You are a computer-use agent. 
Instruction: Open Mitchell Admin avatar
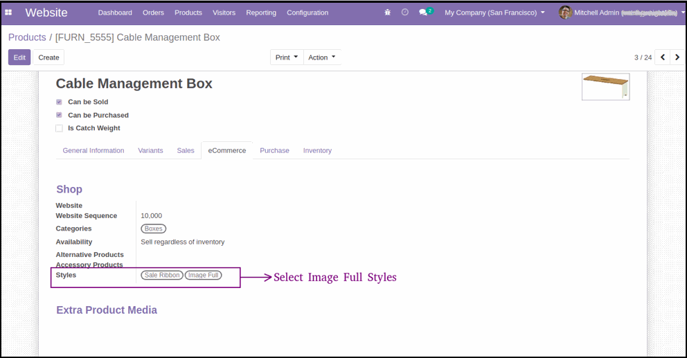564,12
